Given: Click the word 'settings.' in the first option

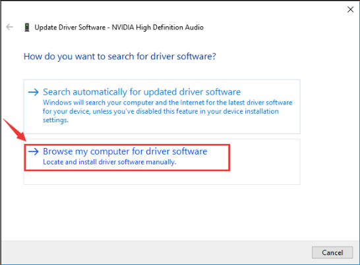Looking at the screenshot, I should tap(55, 120).
